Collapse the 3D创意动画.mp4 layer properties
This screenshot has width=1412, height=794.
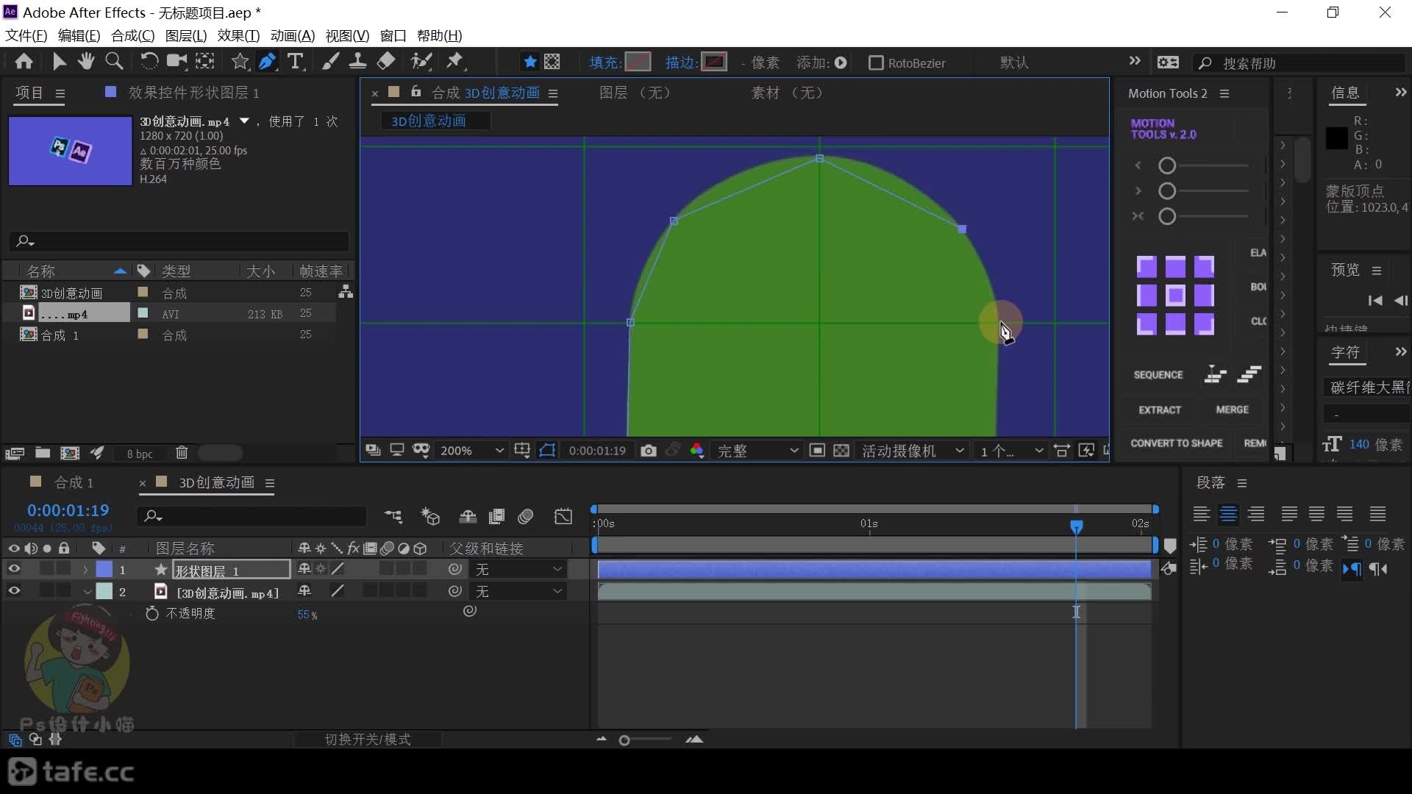88,592
